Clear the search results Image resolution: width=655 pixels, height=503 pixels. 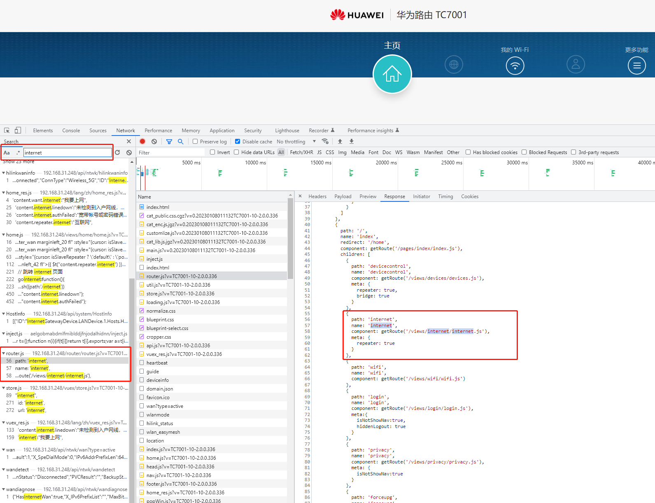(129, 152)
